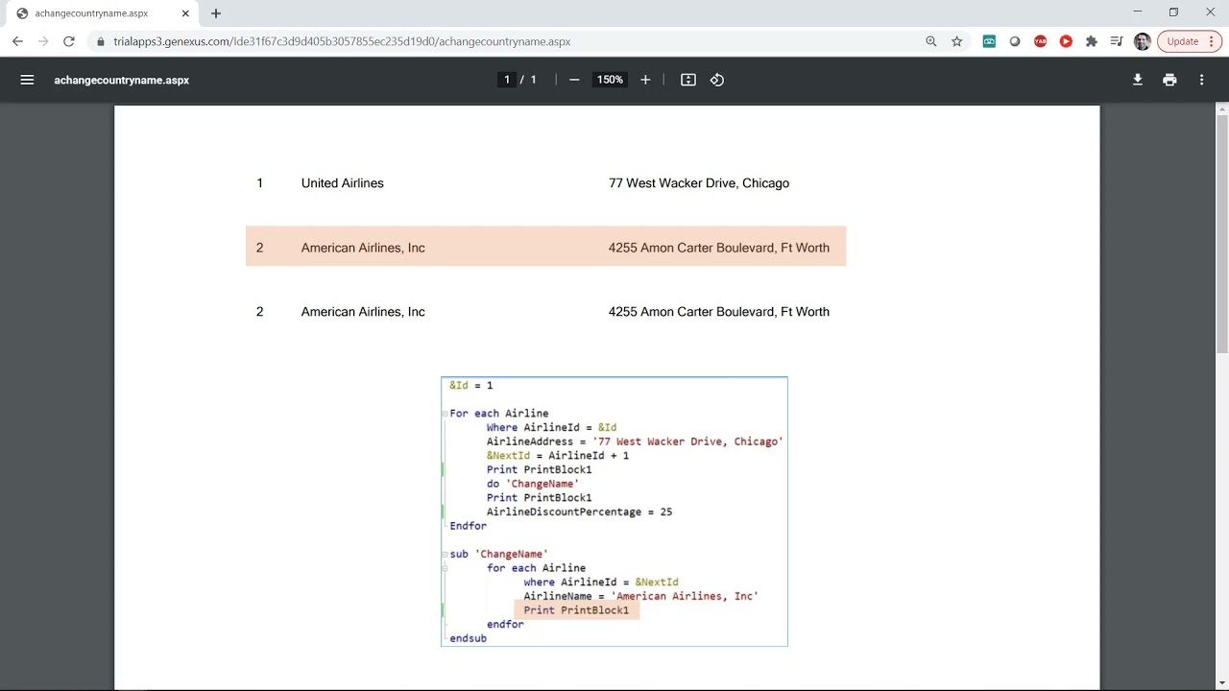Click highlighted American Airlines, Inc row name
Image resolution: width=1229 pixels, height=691 pixels.
tap(363, 248)
